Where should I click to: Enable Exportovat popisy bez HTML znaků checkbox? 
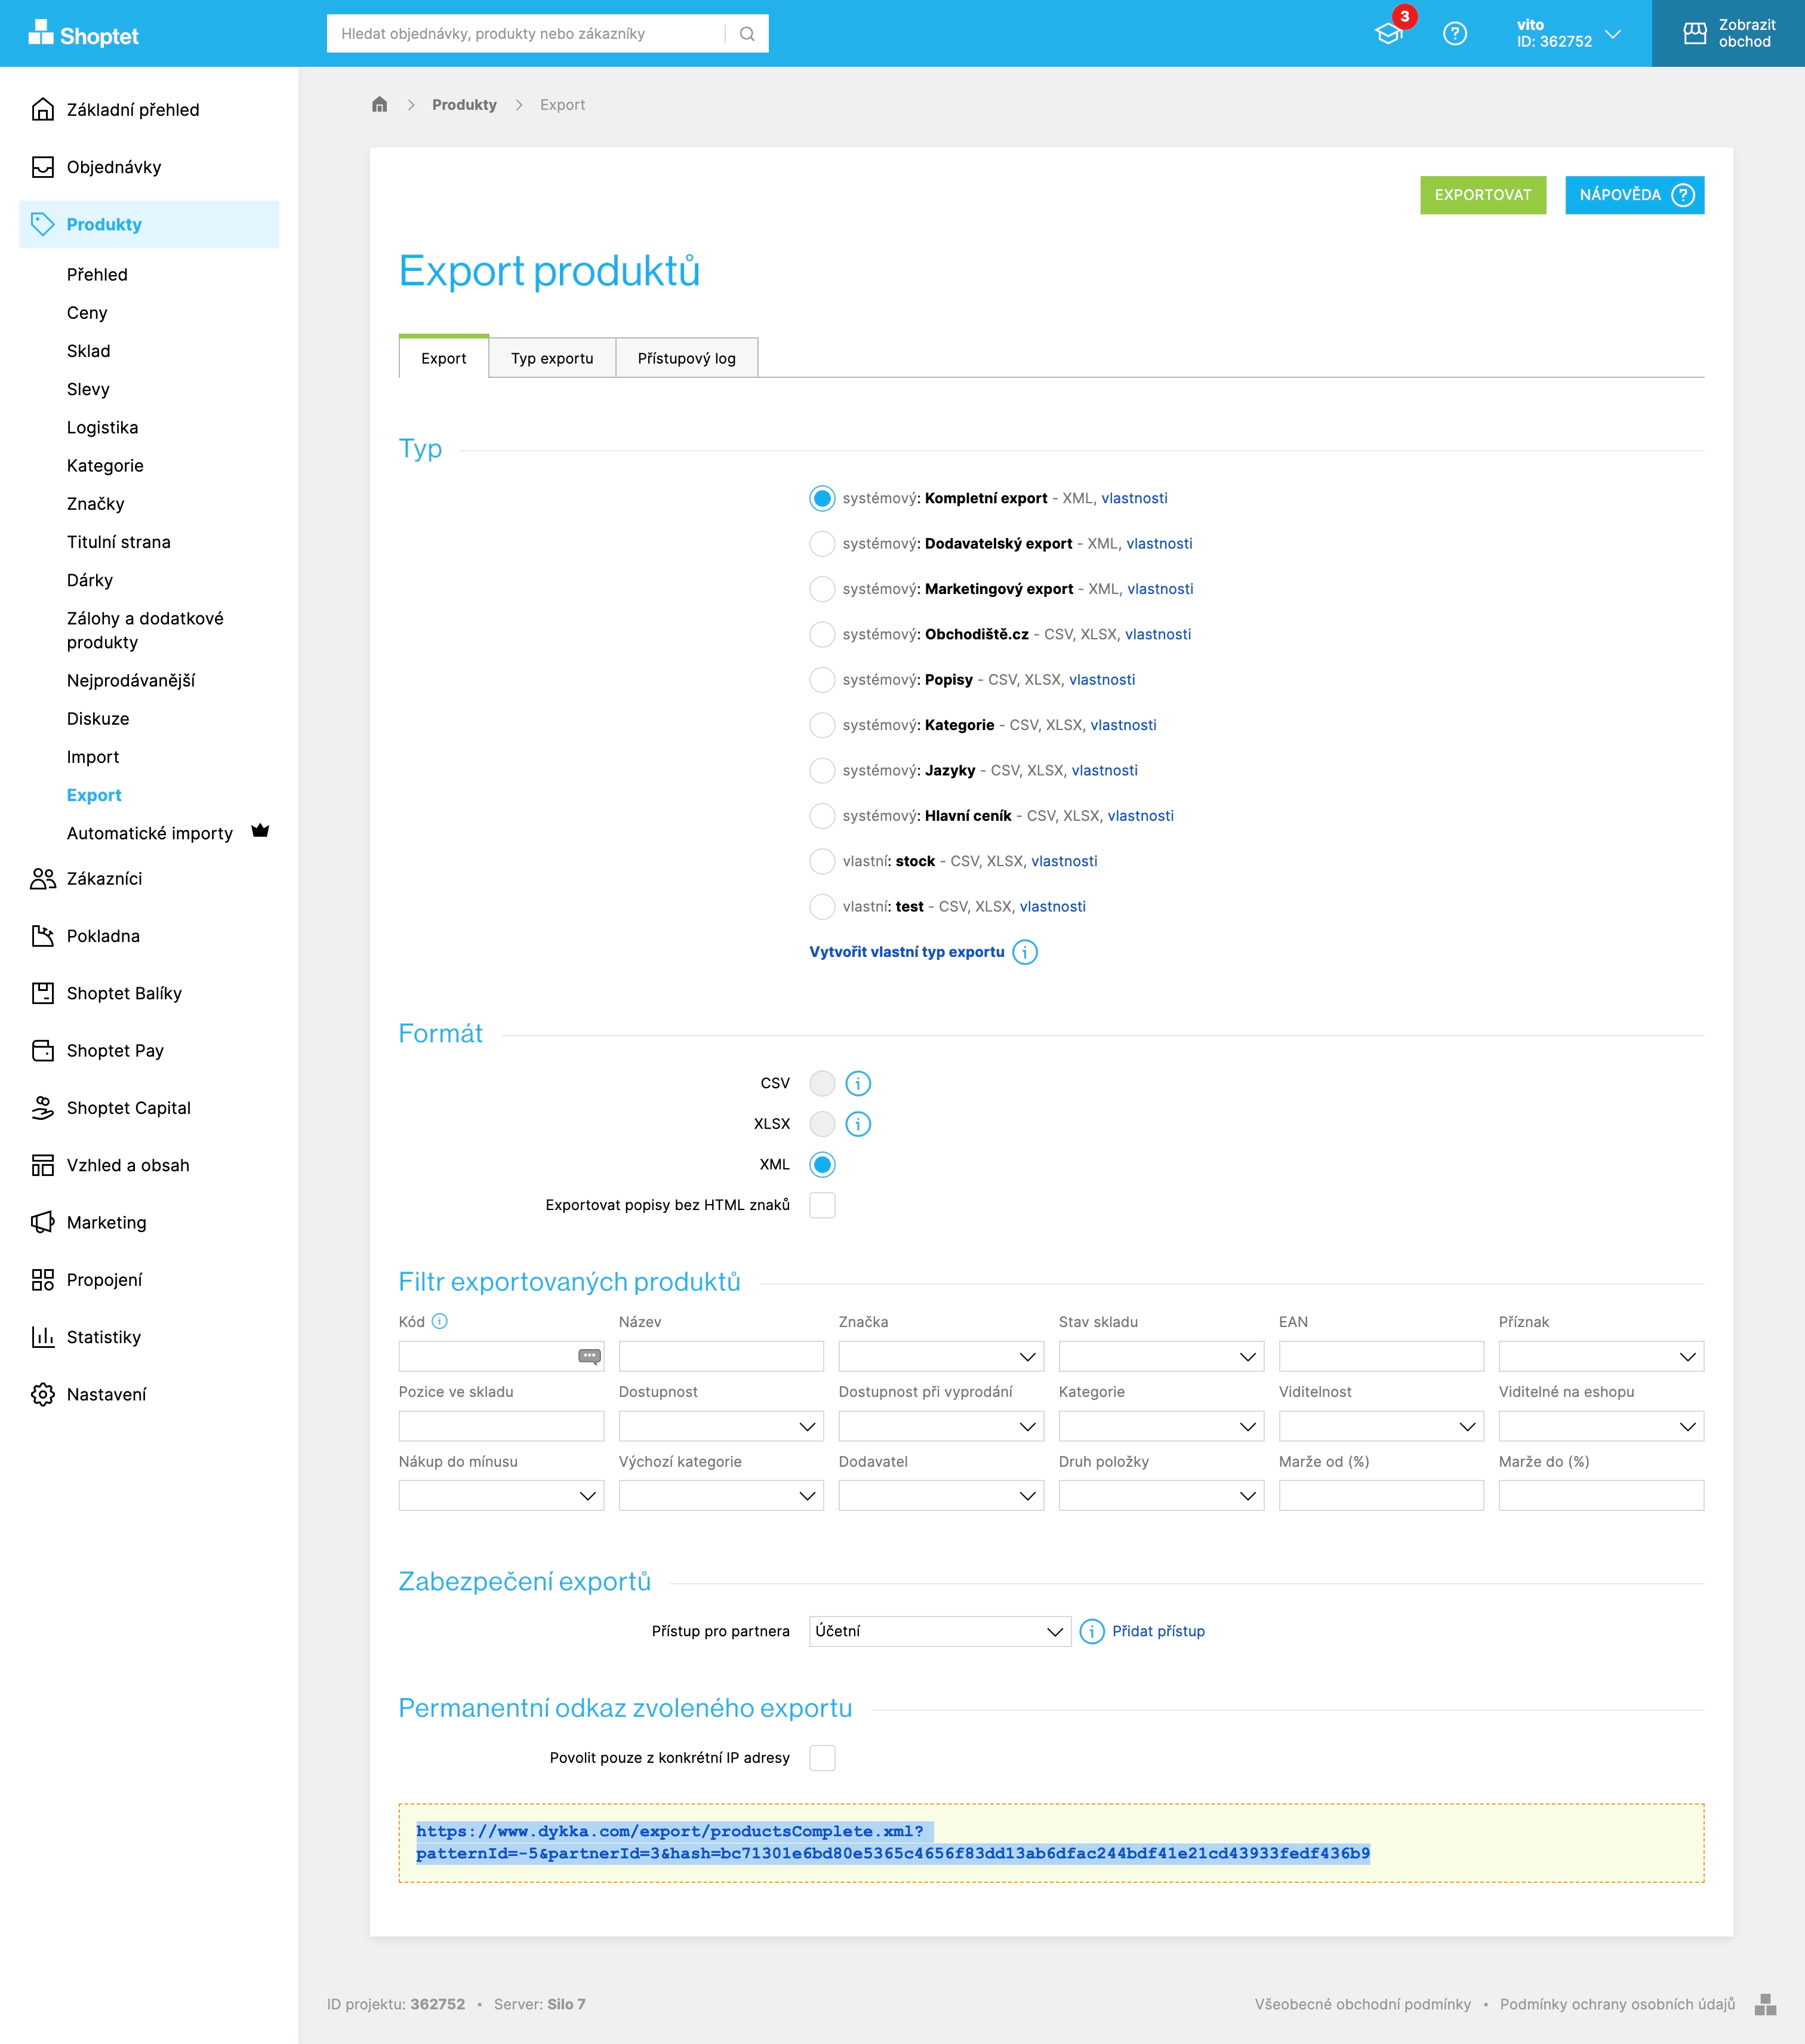click(x=822, y=1205)
